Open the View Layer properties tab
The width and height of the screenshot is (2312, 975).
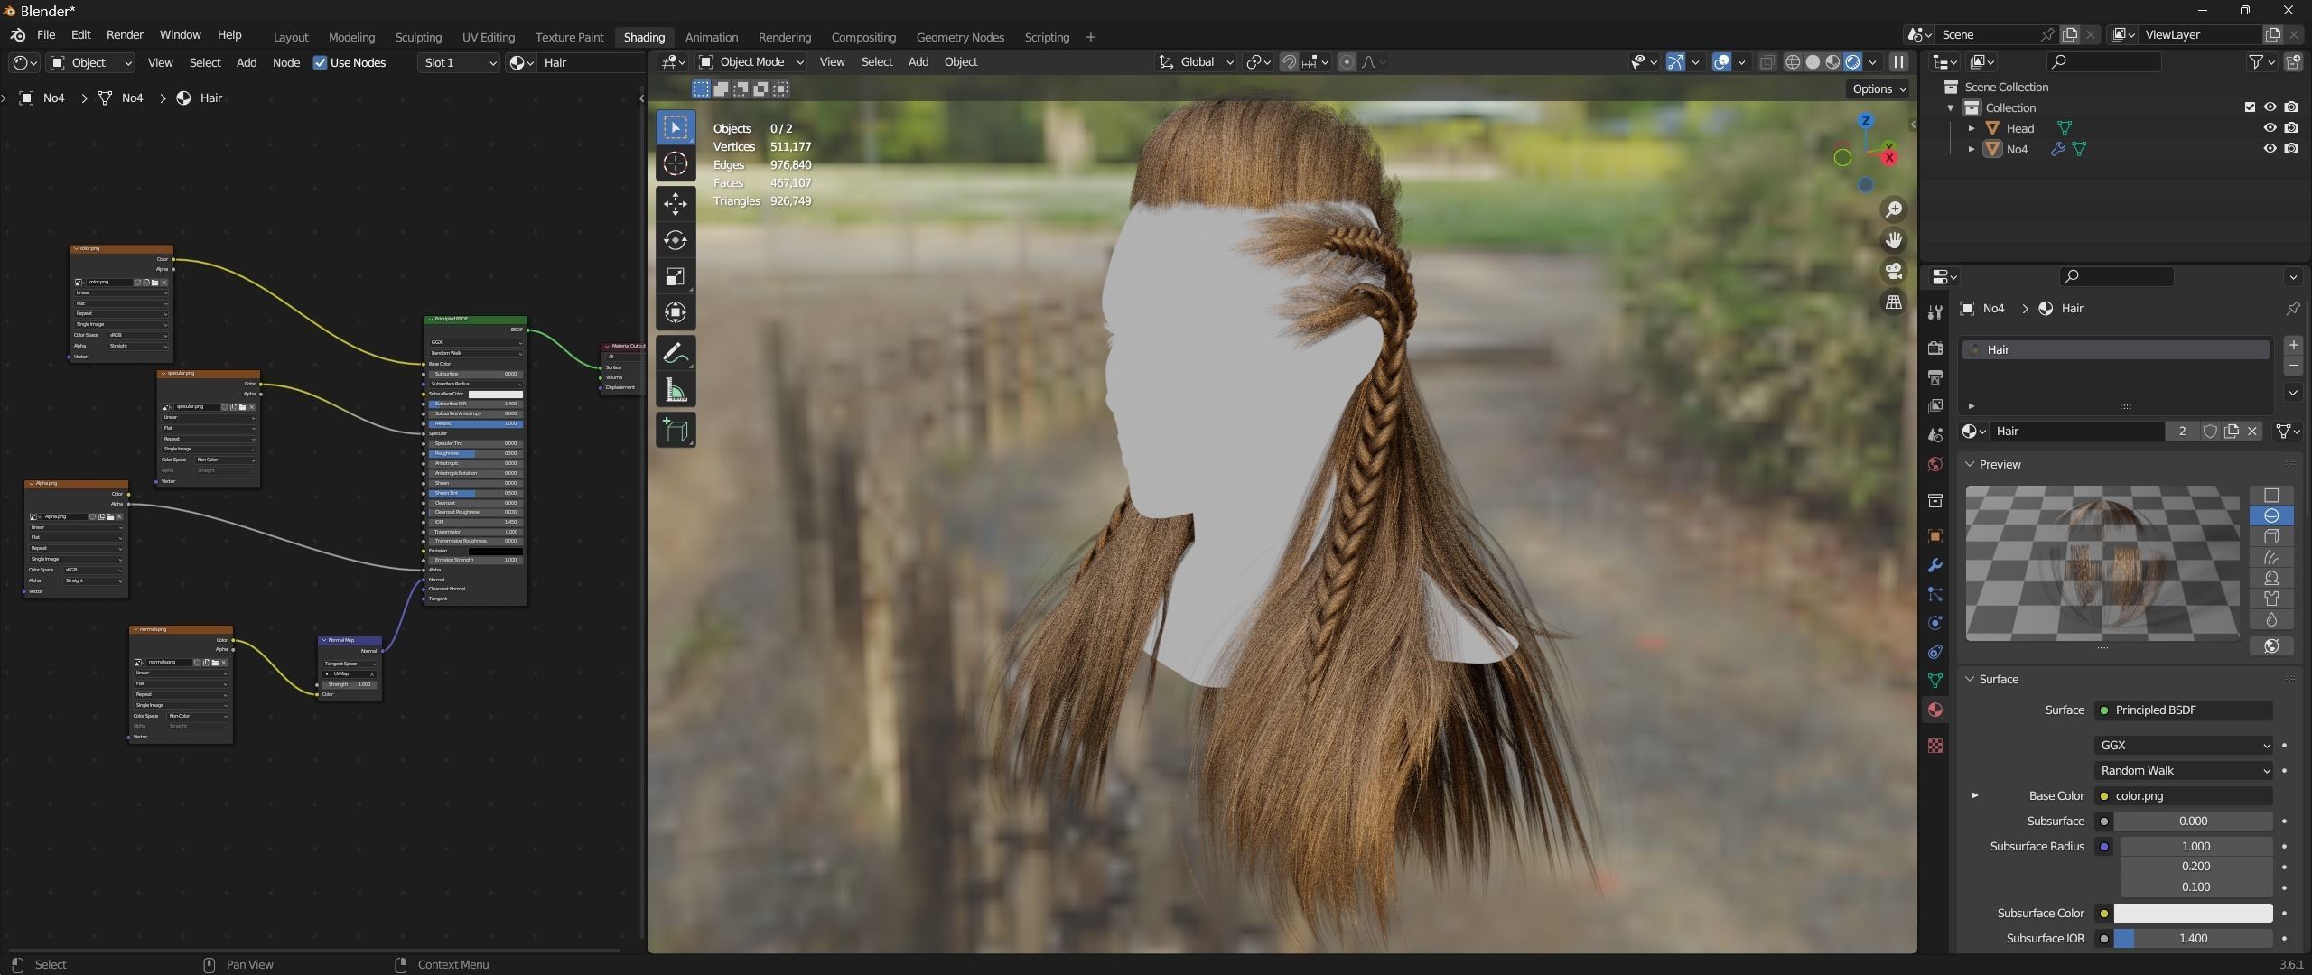[x=1934, y=406]
